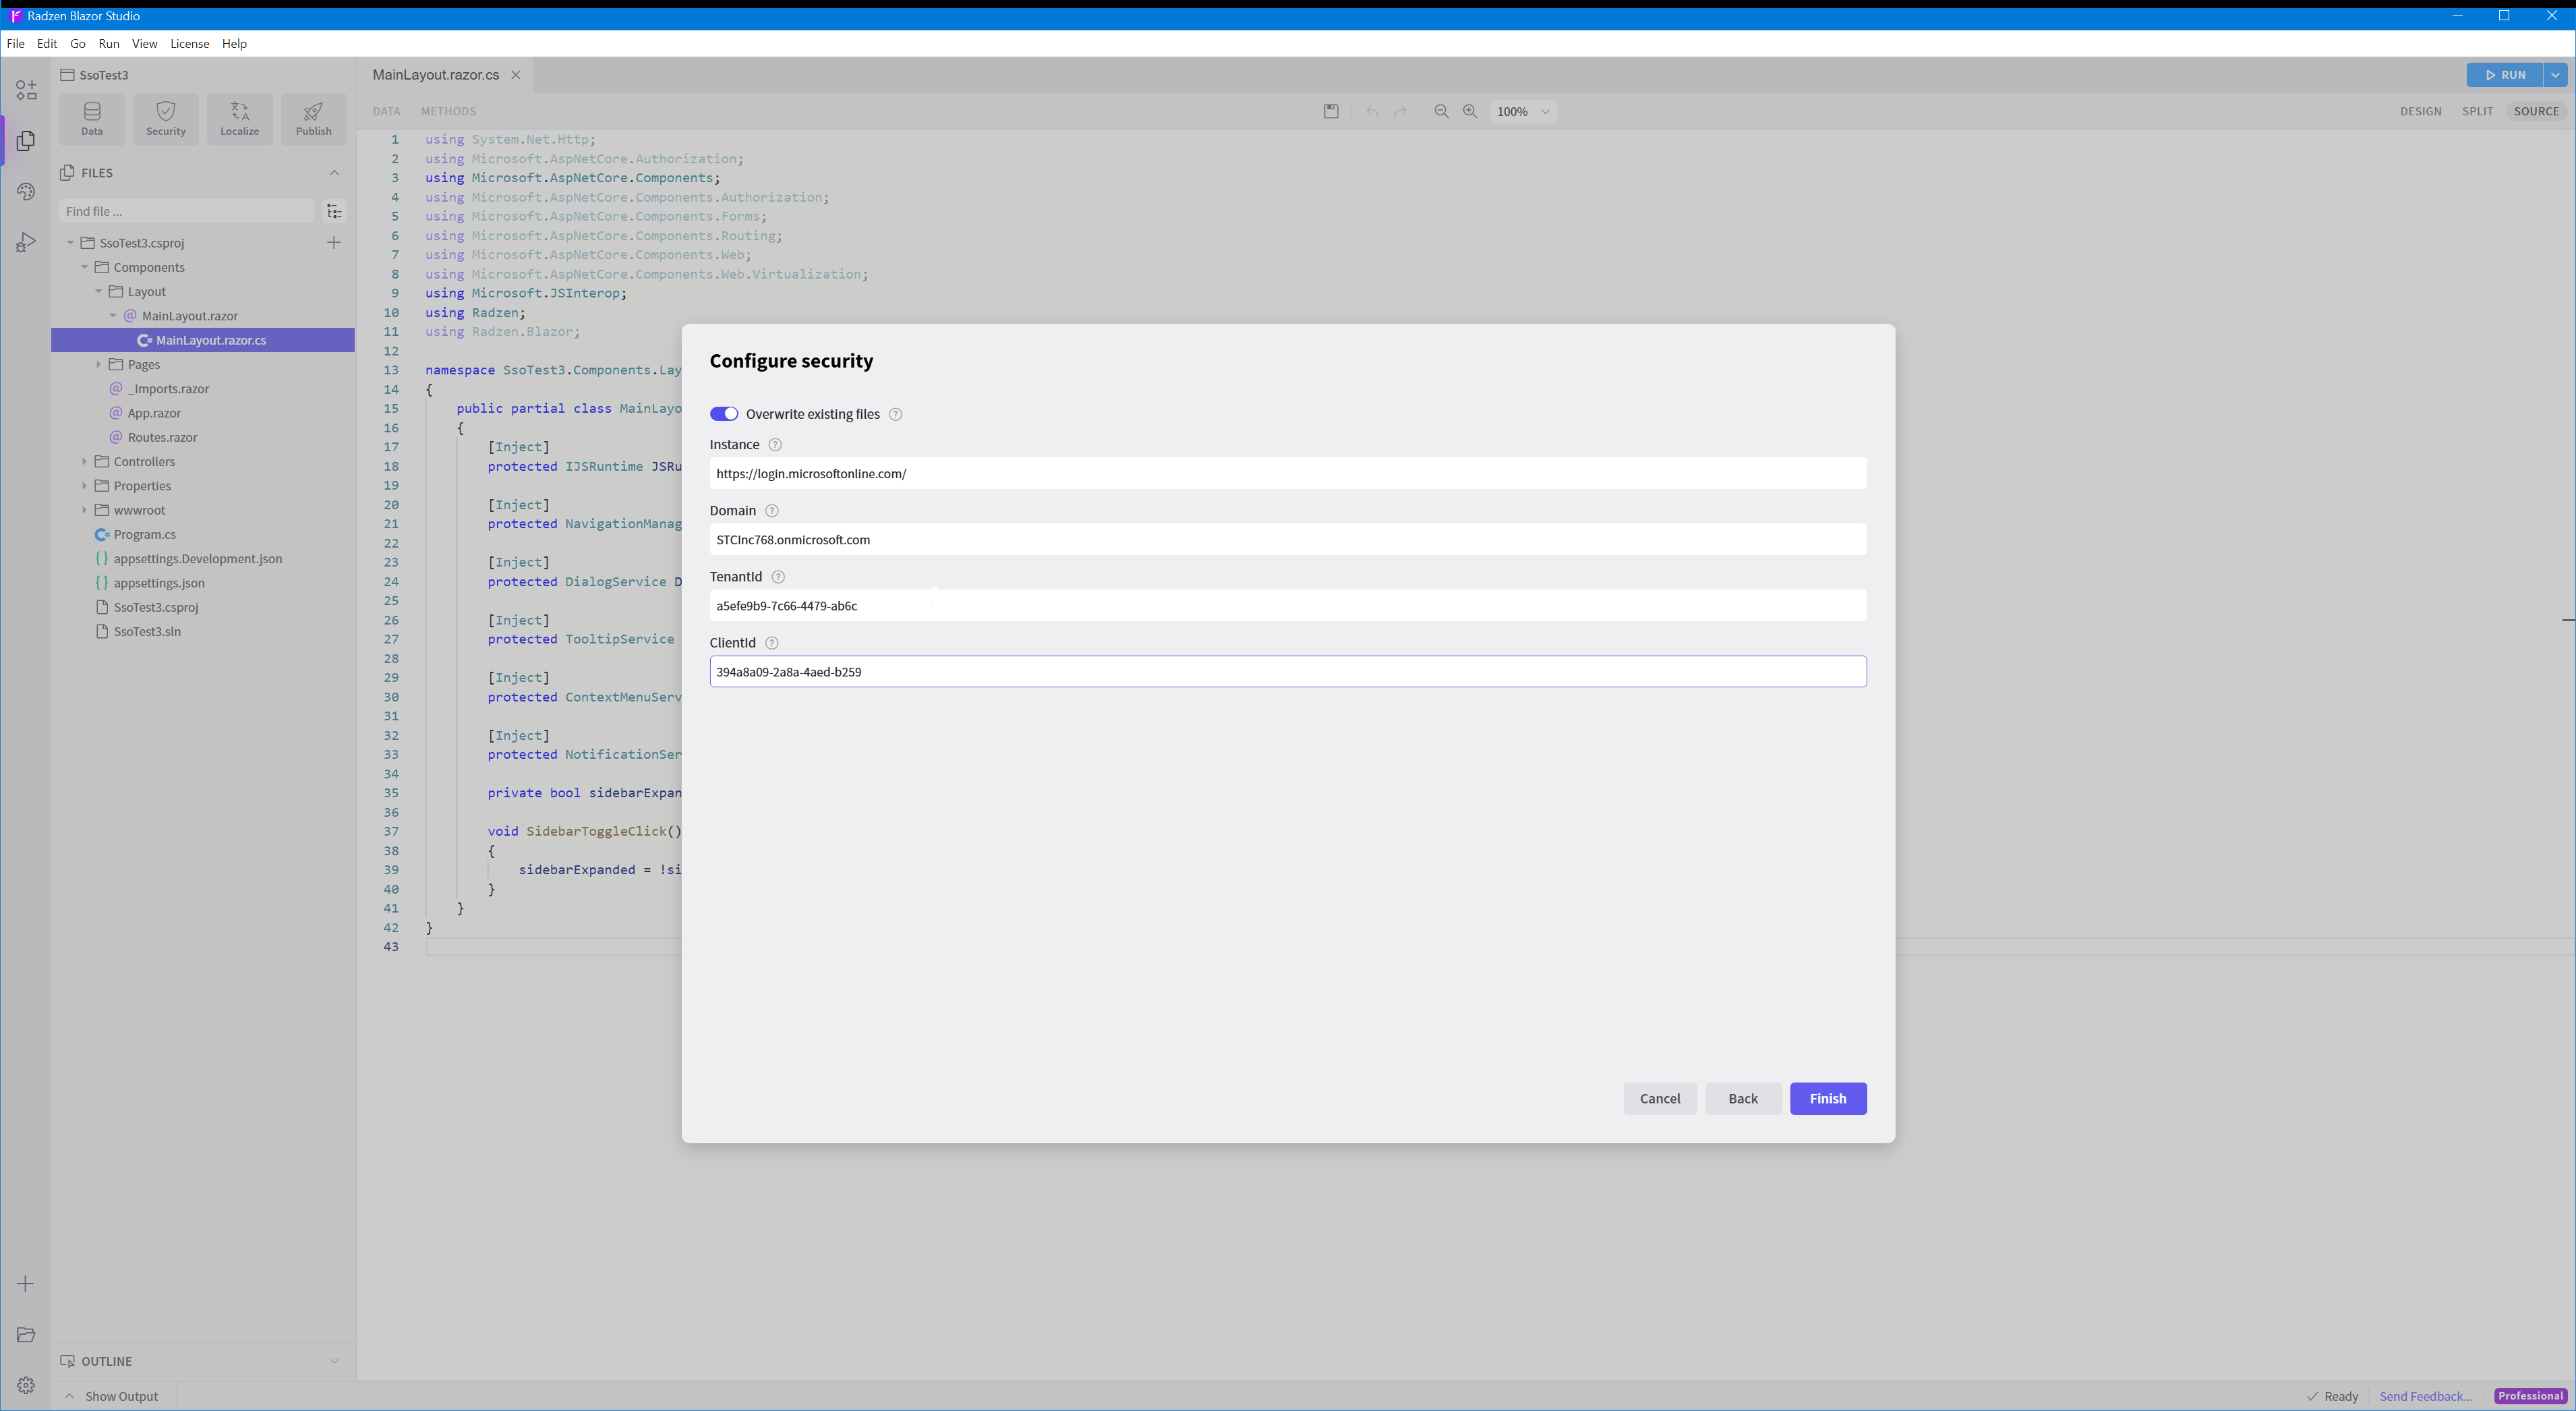Image resolution: width=2576 pixels, height=1411 pixels.
Task: Select Program.cs in file tree
Action: click(145, 535)
